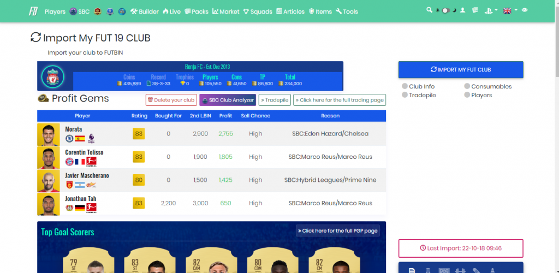Click Jonathan Tah's Germany flag
Screen dimensions: 559x273
tap(80, 208)
